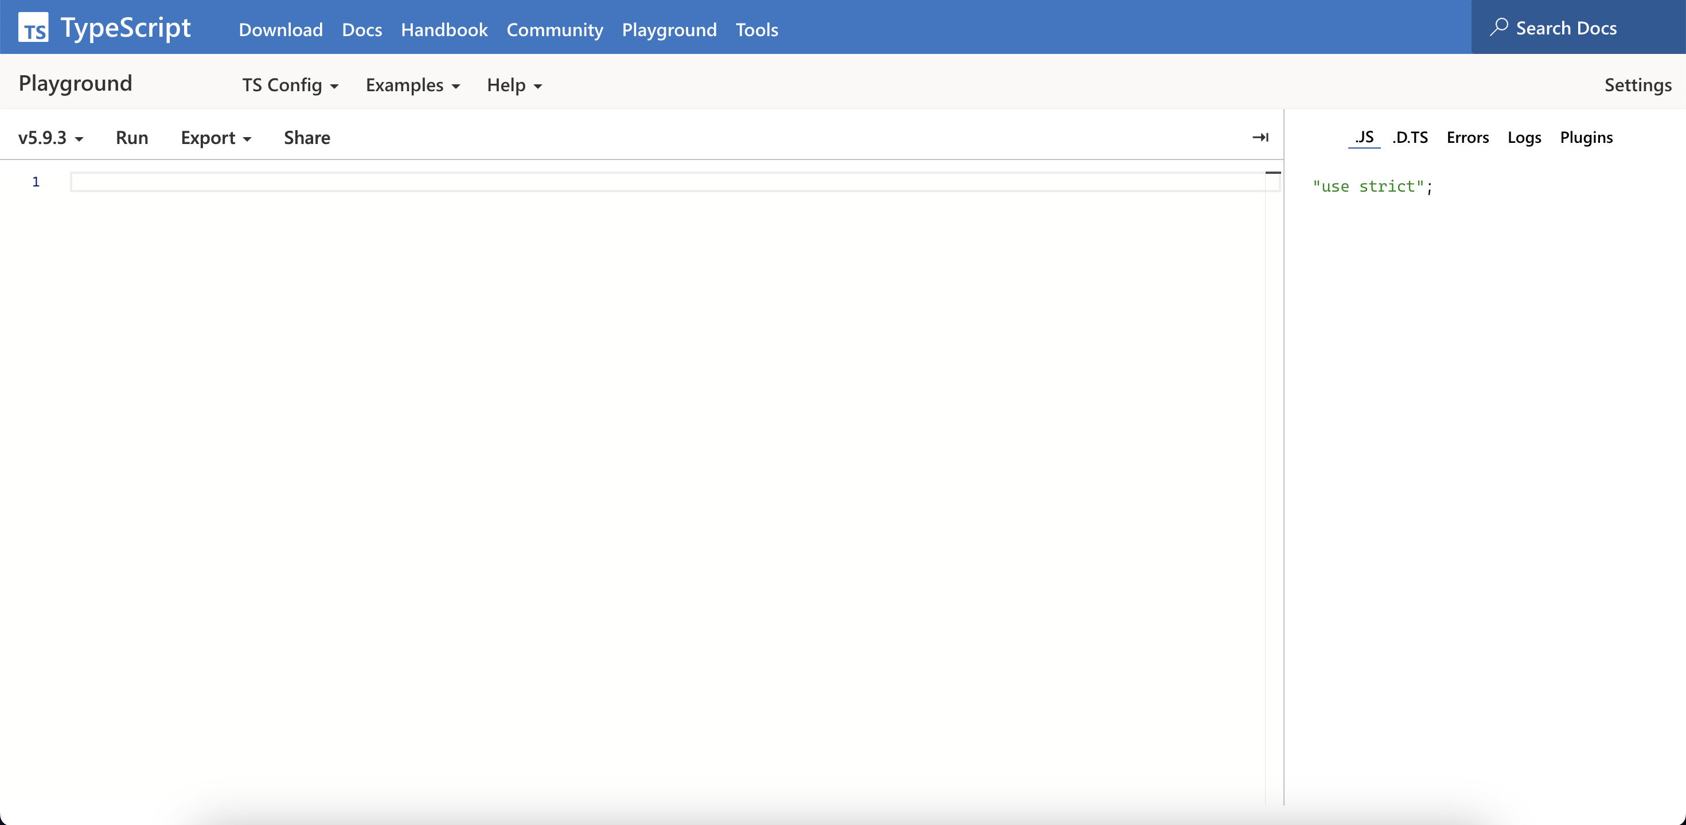Click the Search Docs magnifier icon
Viewport: 1686px width, 825px height.
1499,28
